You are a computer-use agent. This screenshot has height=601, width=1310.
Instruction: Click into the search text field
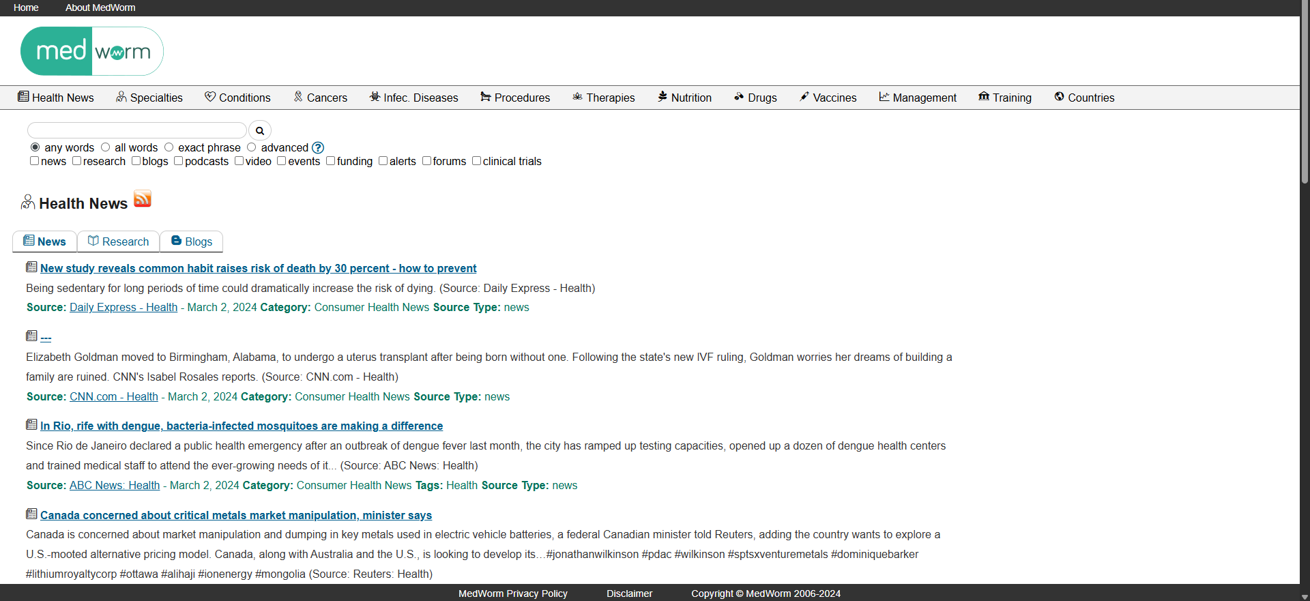point(136,130)
